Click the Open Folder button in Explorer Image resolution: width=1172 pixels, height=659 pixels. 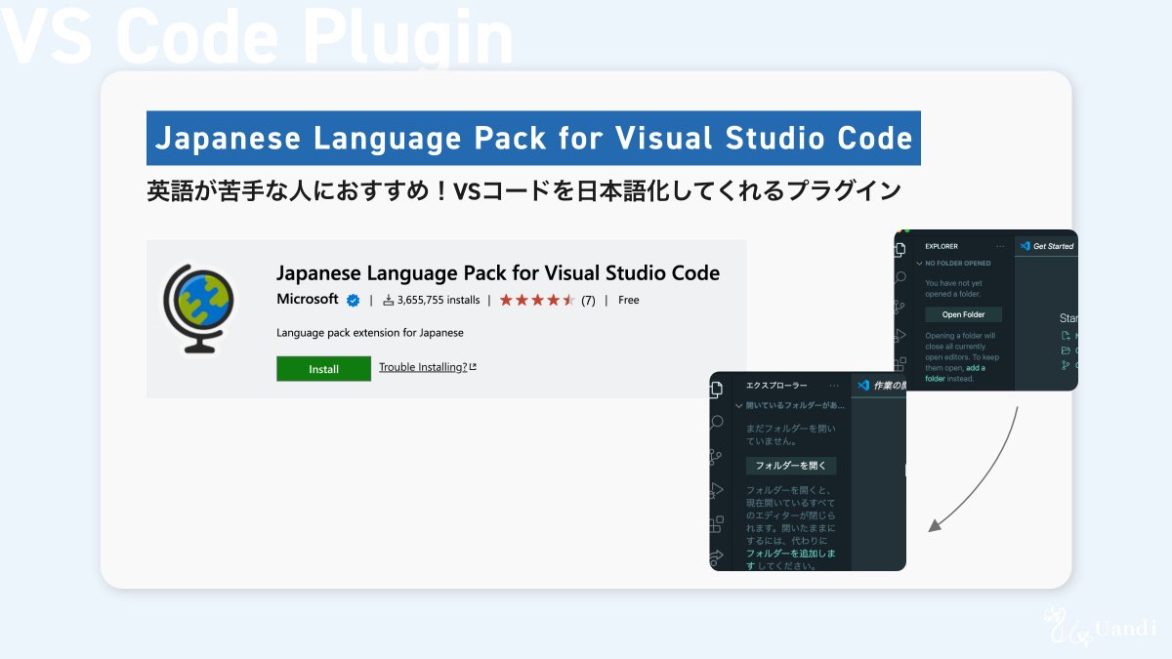pyautogui.click(x=964, y=314)
